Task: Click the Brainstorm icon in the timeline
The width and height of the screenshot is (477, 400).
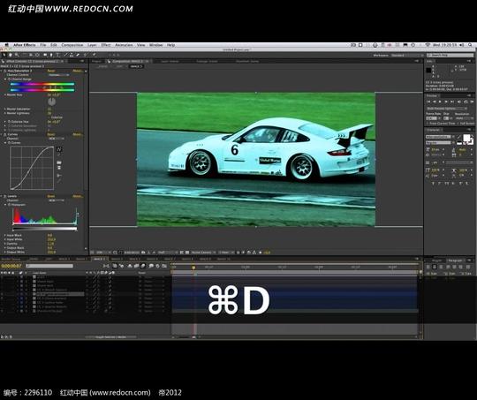Action: [x=151, y=266]
